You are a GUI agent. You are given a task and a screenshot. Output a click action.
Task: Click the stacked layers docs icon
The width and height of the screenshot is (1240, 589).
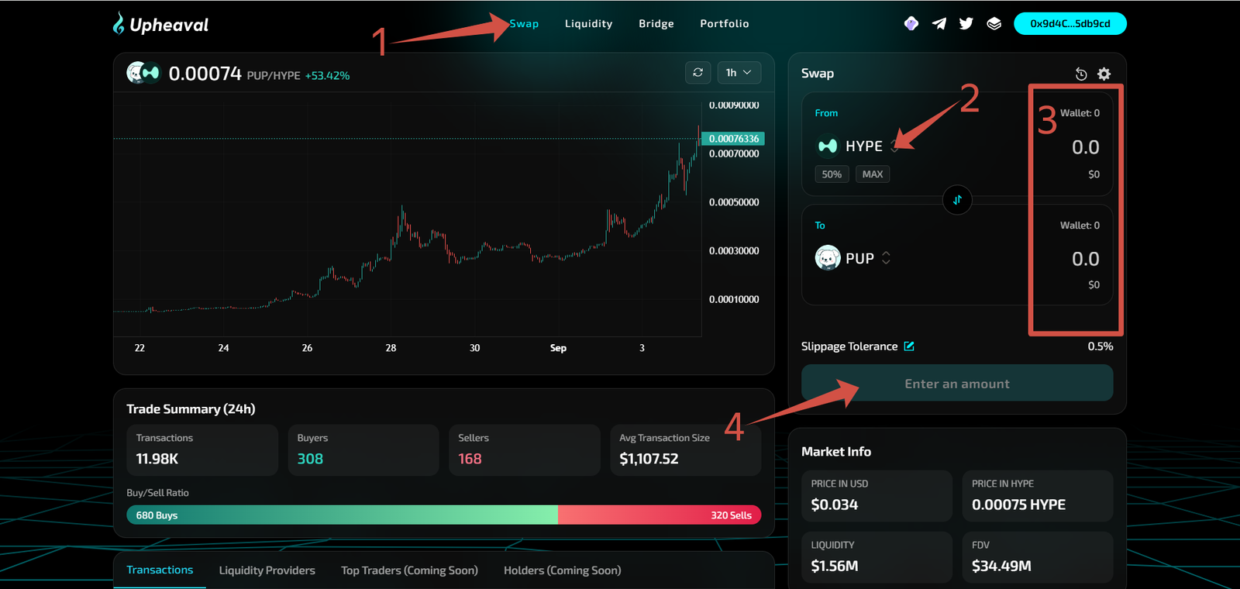point(994,24)
